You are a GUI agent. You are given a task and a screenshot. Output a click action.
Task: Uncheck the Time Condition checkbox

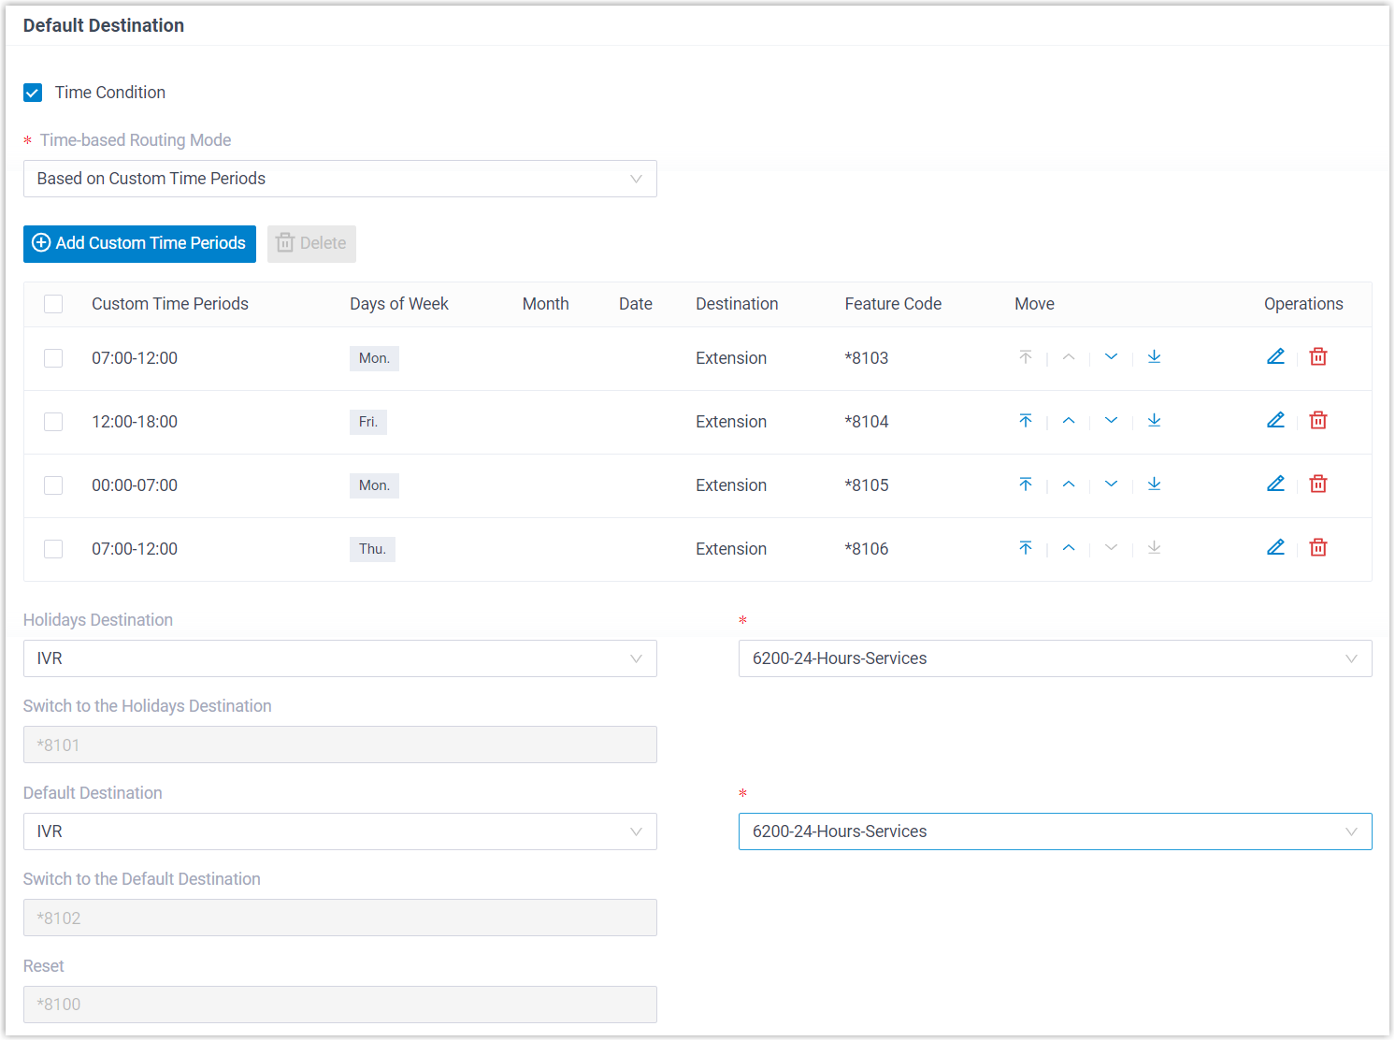click(x=33, y=93)
